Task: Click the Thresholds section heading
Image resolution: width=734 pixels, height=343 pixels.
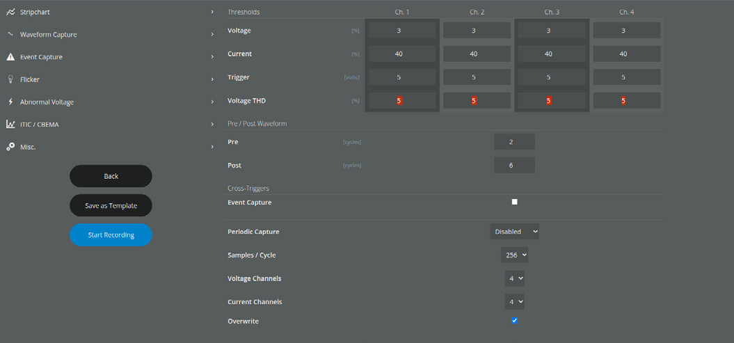Action: 244,12
